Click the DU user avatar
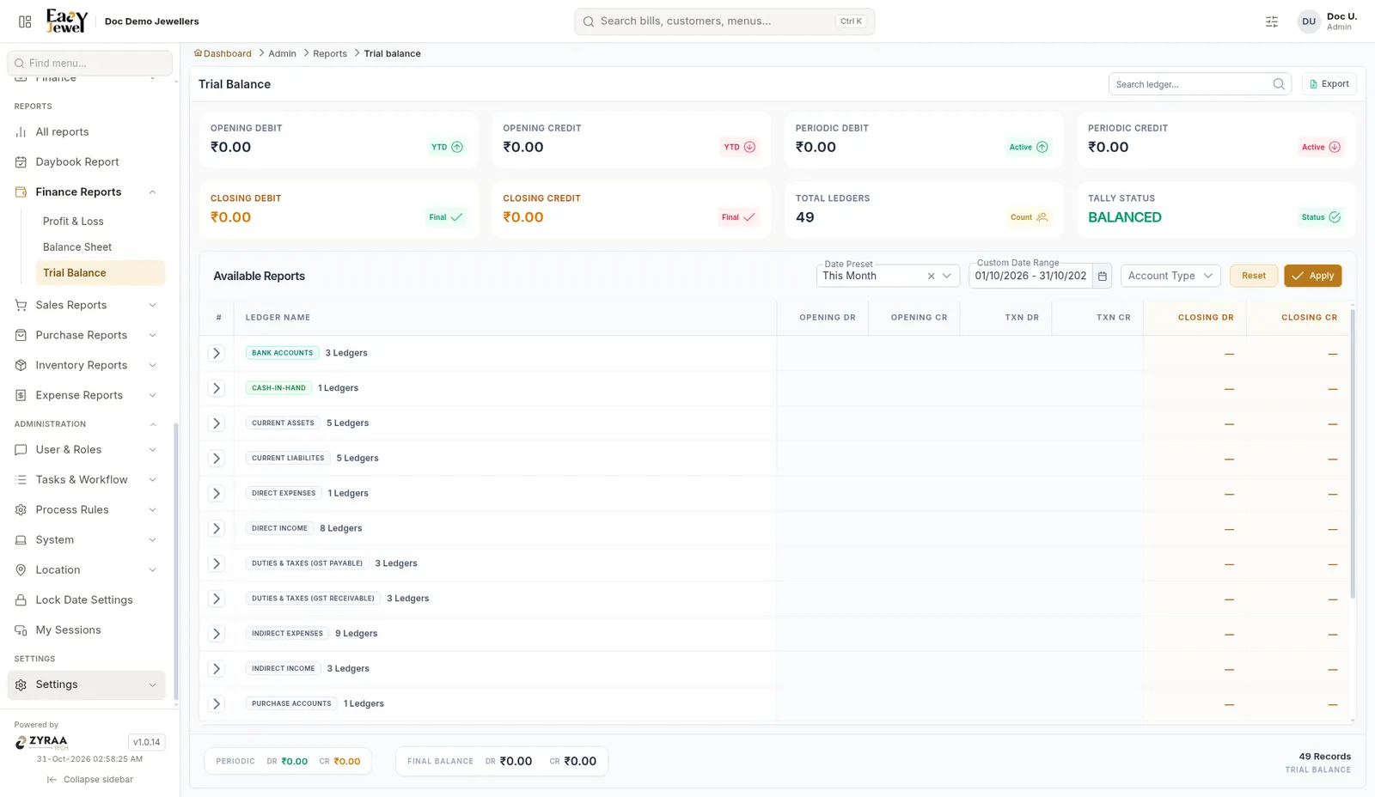1375x797 pixels. point(1309,21)
